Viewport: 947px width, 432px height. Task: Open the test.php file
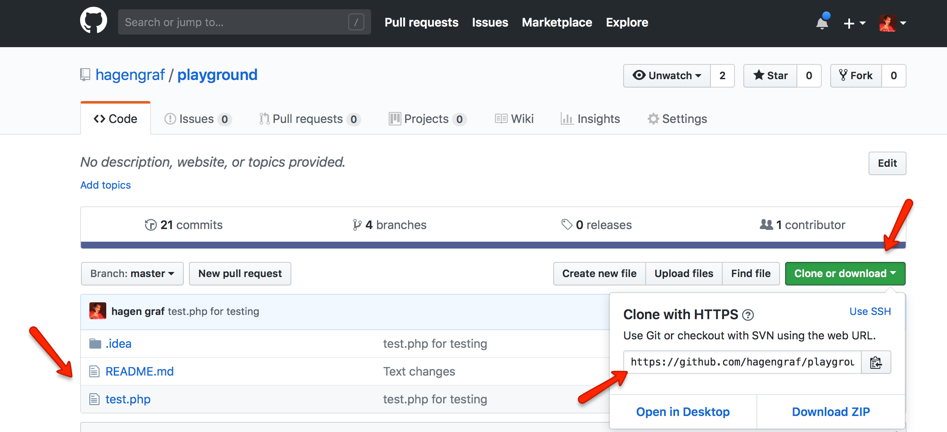128,399
